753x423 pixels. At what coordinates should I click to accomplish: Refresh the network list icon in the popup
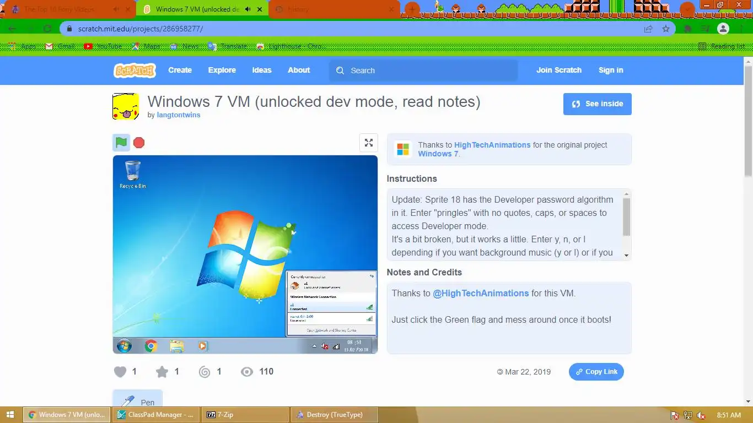pyautogui.click(x=372, y=276)
